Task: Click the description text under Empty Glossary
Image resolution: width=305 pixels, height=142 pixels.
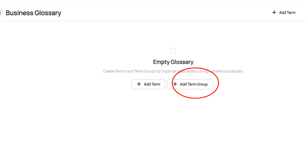Action: (173, 71)
